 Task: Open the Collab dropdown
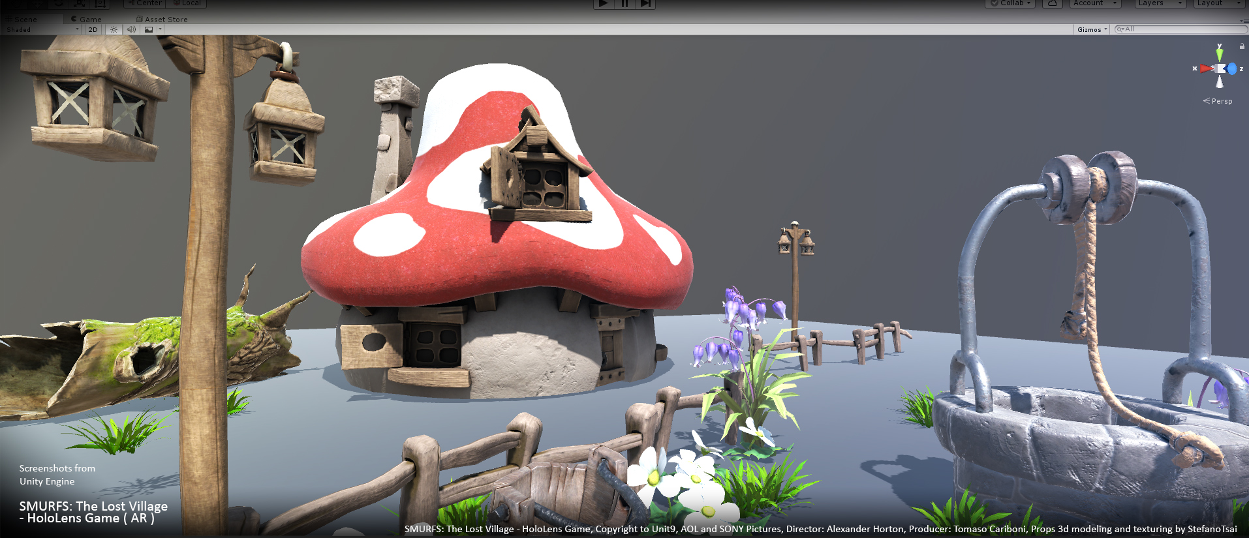[x=1010, y=3]
